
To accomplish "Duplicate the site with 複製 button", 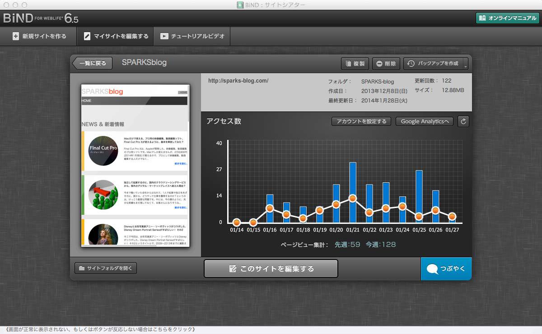I will [355, 64].
